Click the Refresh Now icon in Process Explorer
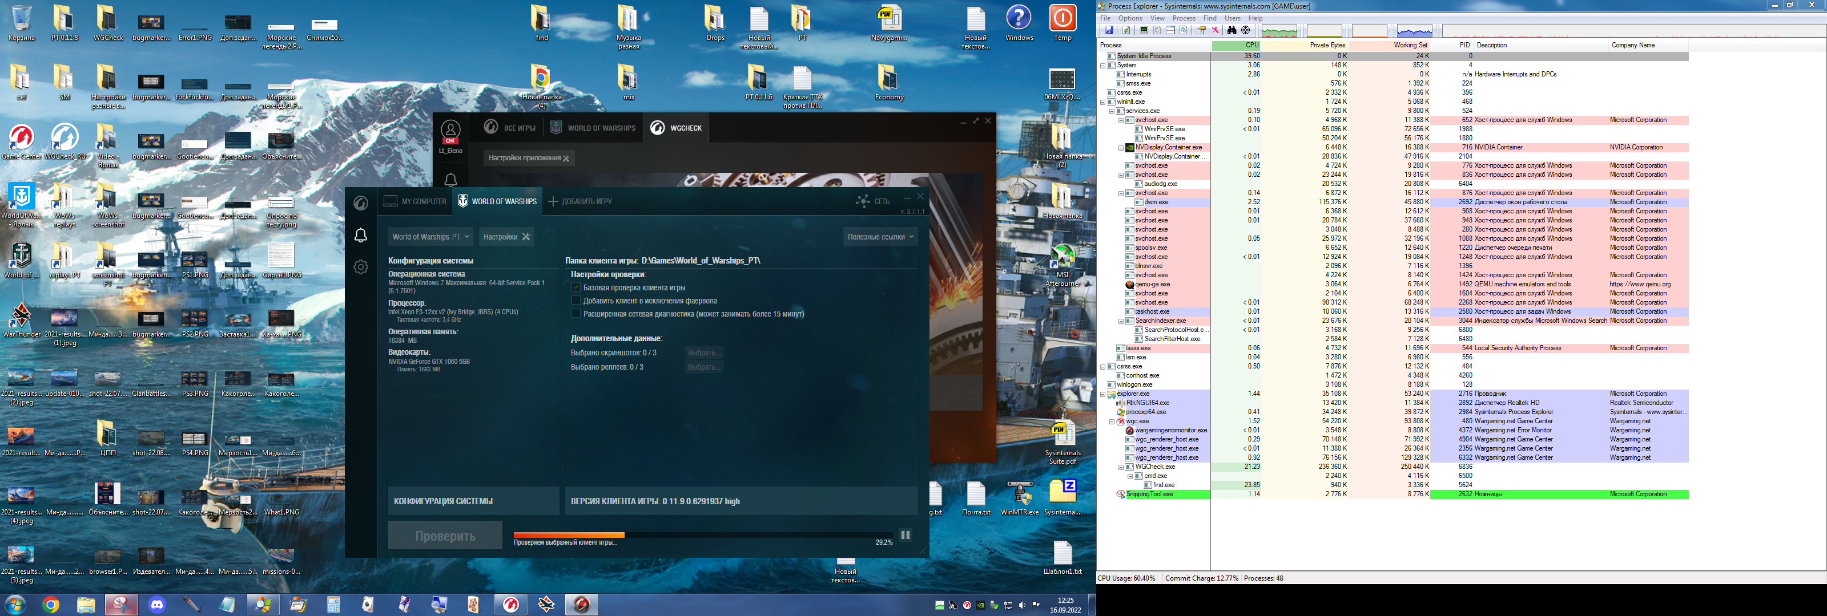This screenshot has height=616, width=1827. click(1126, 30)
